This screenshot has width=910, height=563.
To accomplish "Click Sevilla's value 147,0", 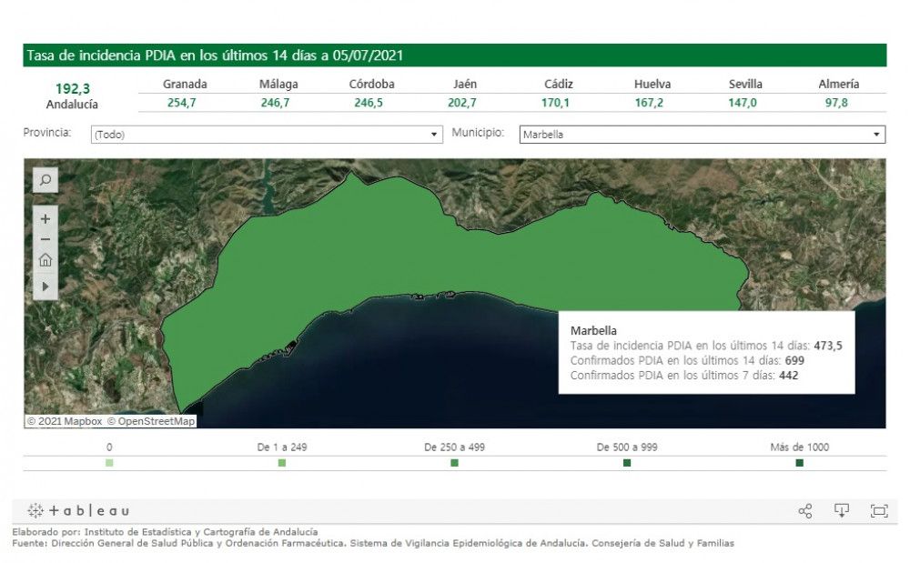I will coord(743,103).
